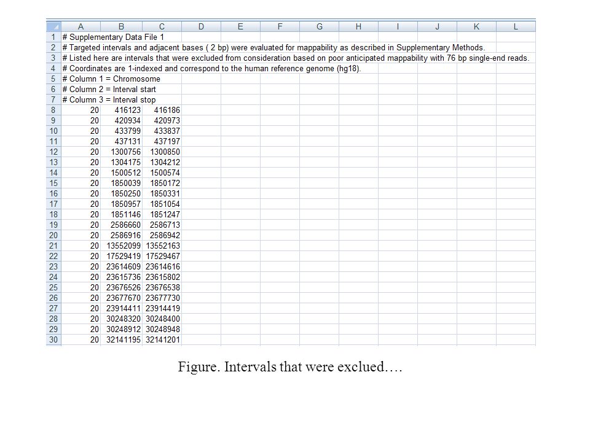Select cell with value 1850250

click(x=121, y=193)
